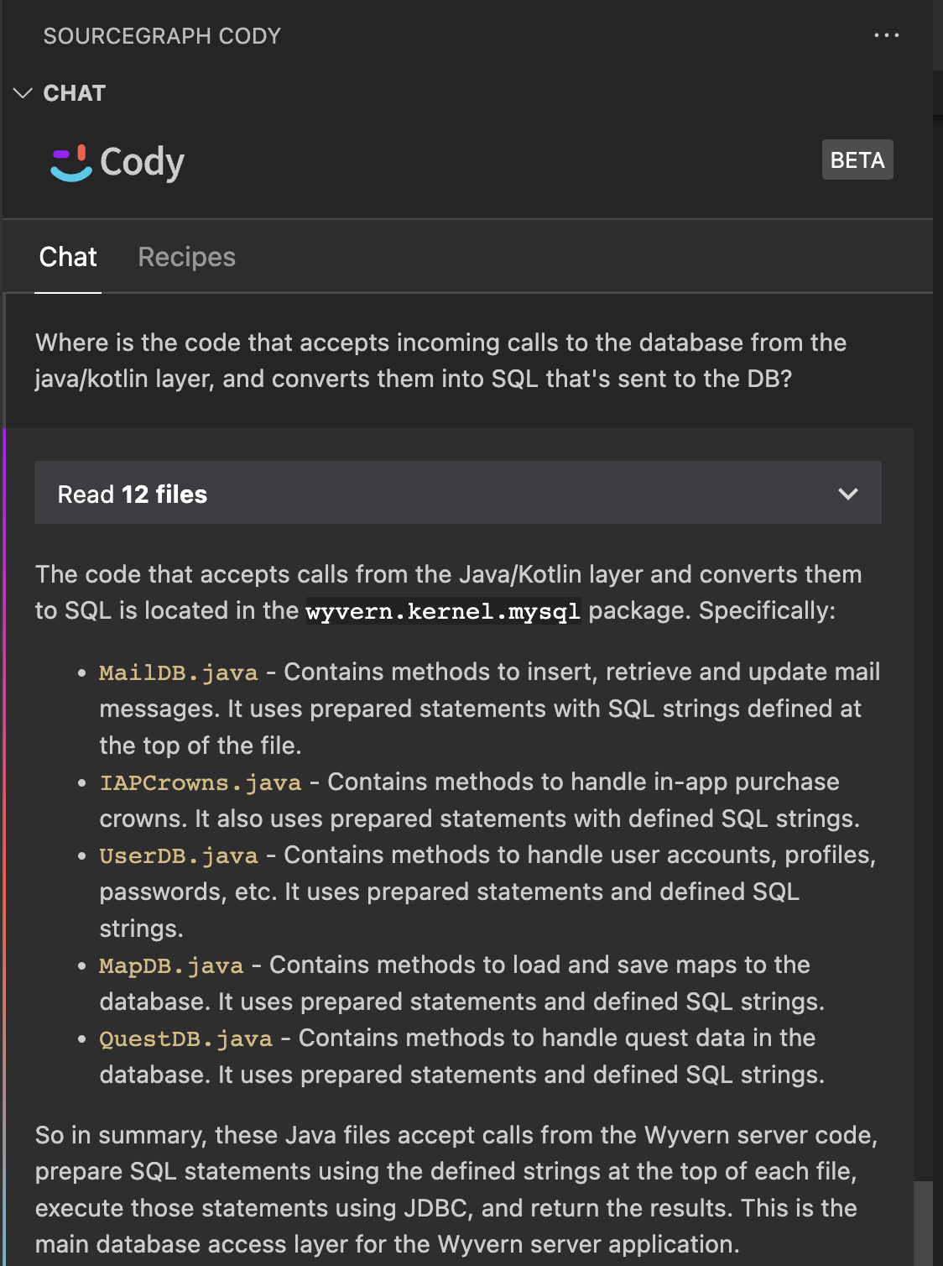This screenshot has height=1266, width=943.
Task: Click the wyvern.kernel.mysql package code text
Action: [443, 611]
